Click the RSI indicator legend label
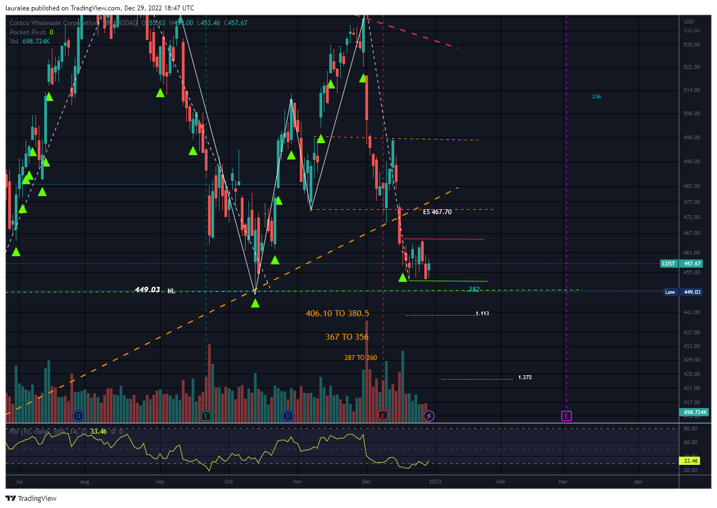The image size is (717, 508). (x=48, y=432)
